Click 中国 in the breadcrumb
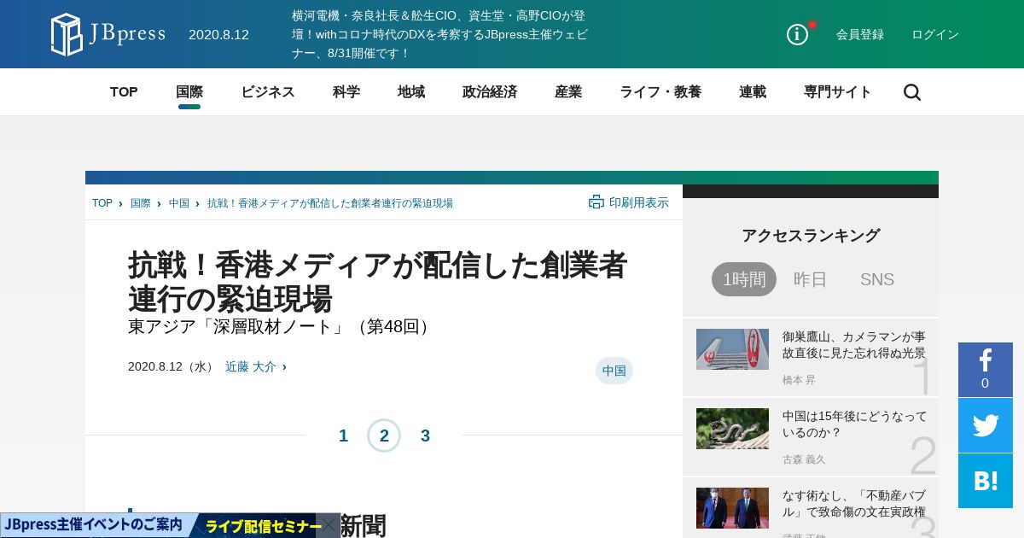Screen dimensions: 1024x538 click(x=179, y=203)
